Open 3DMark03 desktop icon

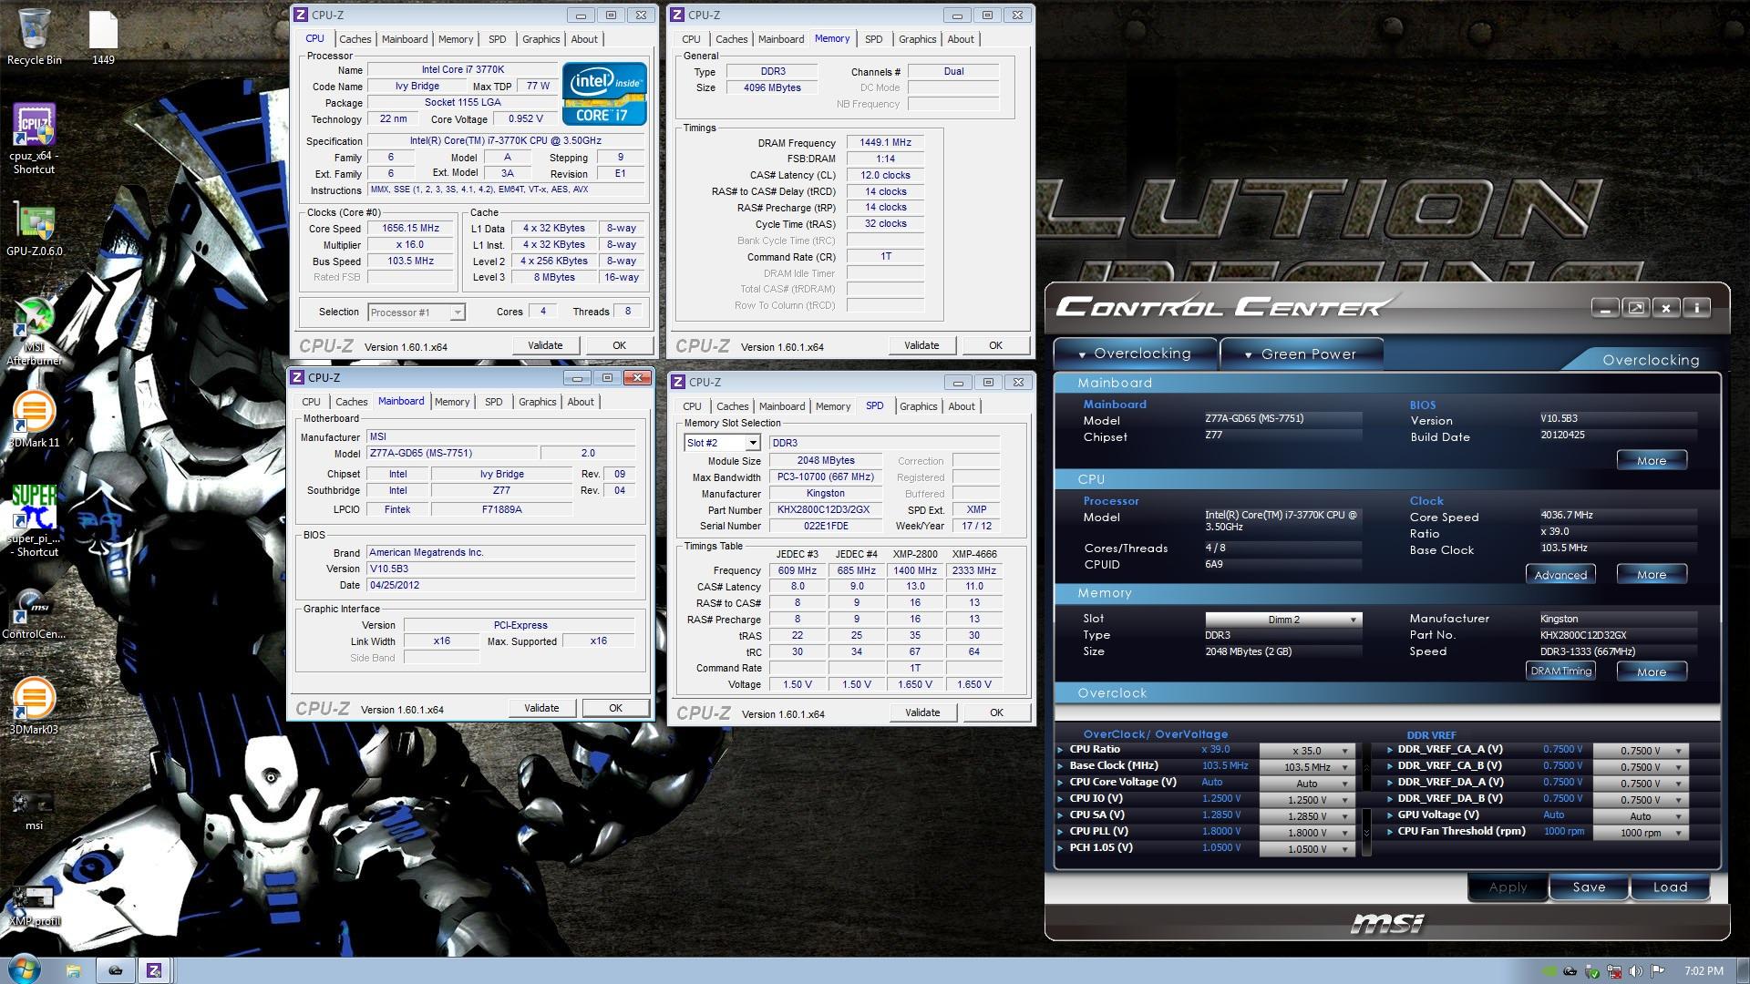tap(34, 707)
